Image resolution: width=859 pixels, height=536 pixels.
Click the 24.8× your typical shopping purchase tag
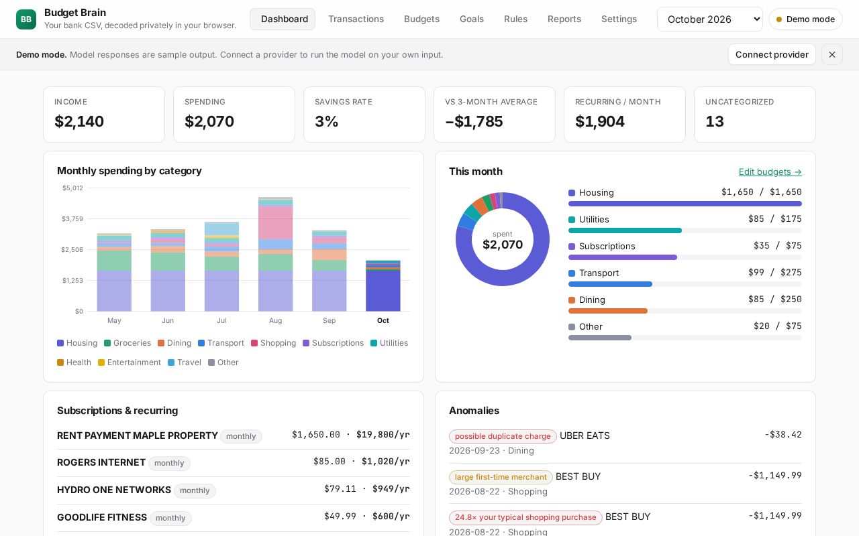click(x=525, y=518)
